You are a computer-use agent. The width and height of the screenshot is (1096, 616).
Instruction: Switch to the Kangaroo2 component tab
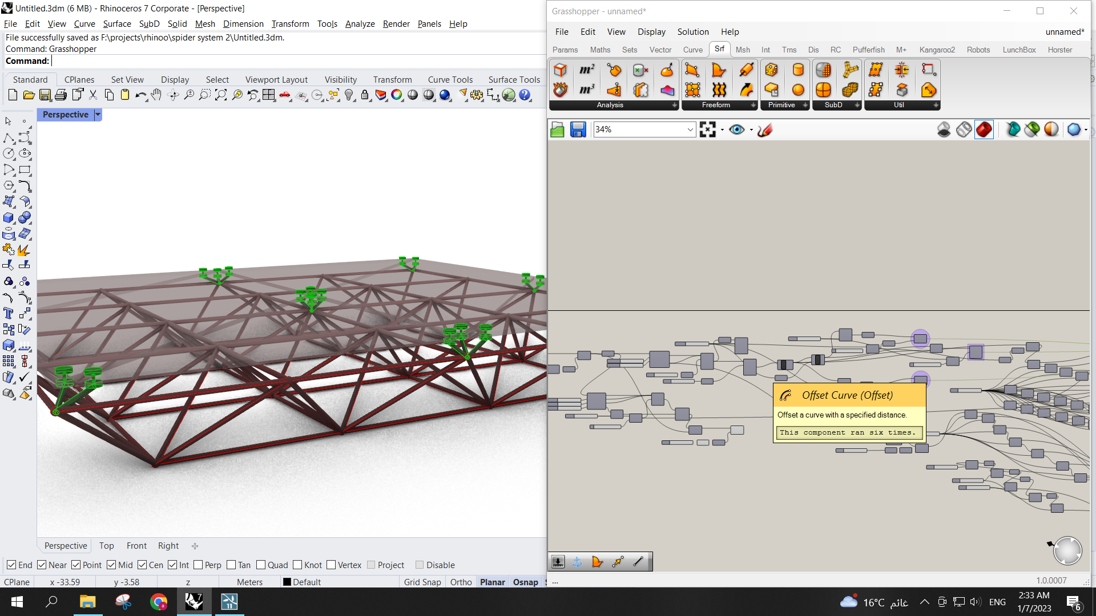(937, 50)
